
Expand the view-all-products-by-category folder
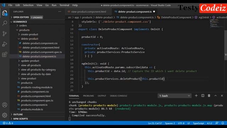38,70
